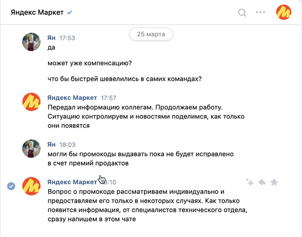Open sender name Ян on the 17:53 message
The image size is (302, 237).
click(x=51, y=38)
